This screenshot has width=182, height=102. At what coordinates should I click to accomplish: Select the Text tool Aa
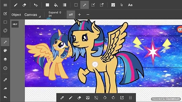click(130, 5)
